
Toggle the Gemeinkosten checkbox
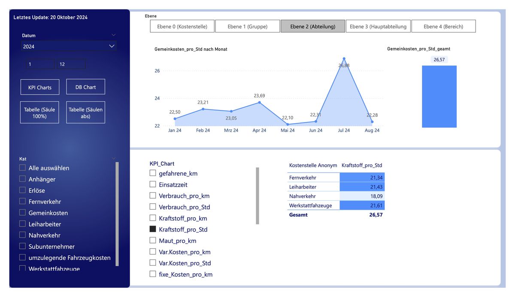click(x=22, y=213)
